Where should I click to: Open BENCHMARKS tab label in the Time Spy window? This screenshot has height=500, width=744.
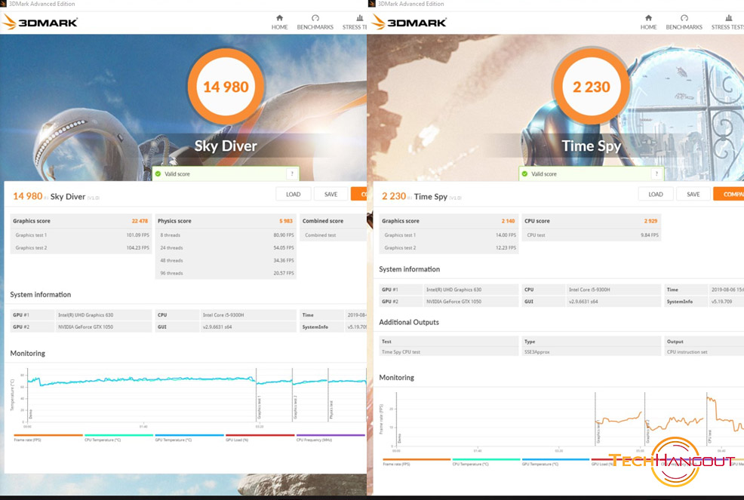pos(684,27)
